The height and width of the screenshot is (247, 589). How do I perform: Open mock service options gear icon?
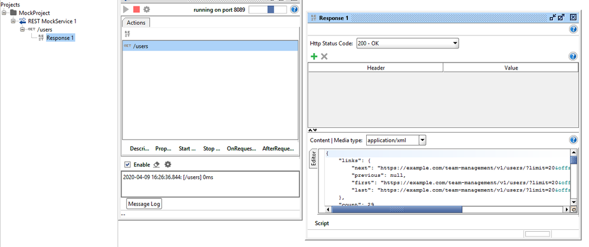click(147, 9)
